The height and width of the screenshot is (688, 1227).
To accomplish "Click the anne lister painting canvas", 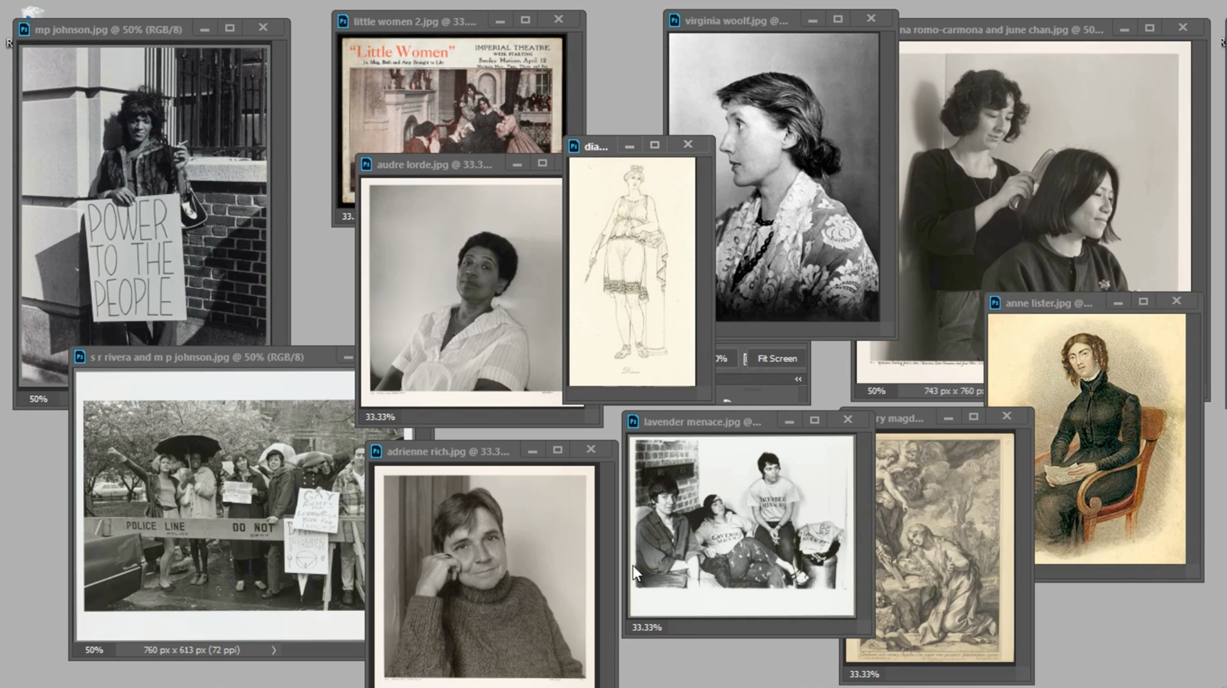I will 1086,439.
